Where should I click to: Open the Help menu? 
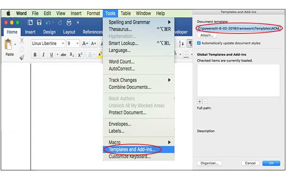[160, 13]
